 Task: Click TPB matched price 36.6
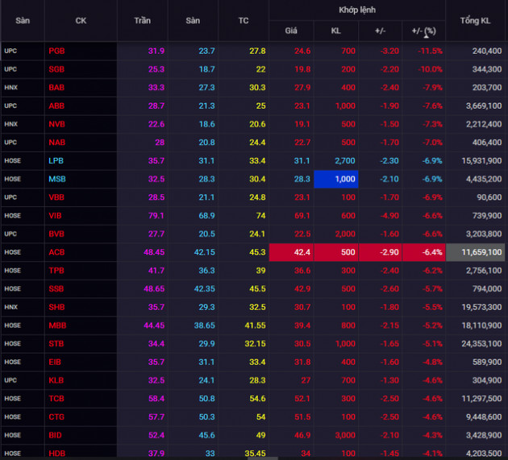pyautogui.click(x=302, y=271)
